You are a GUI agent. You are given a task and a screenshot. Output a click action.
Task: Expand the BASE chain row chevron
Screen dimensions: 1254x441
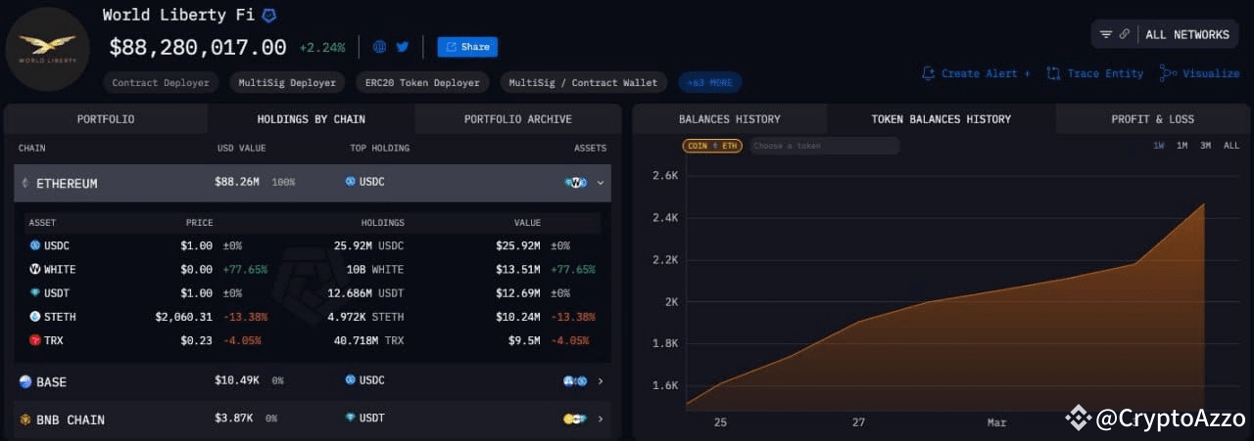coord(601,381)
